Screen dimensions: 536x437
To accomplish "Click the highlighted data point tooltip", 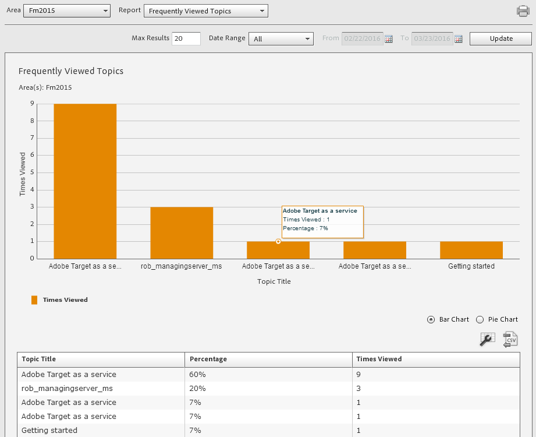I will [x=322, y=221].
